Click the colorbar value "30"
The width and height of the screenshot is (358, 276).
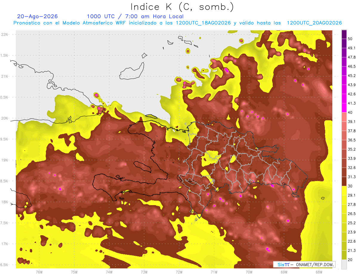[350, 186]
